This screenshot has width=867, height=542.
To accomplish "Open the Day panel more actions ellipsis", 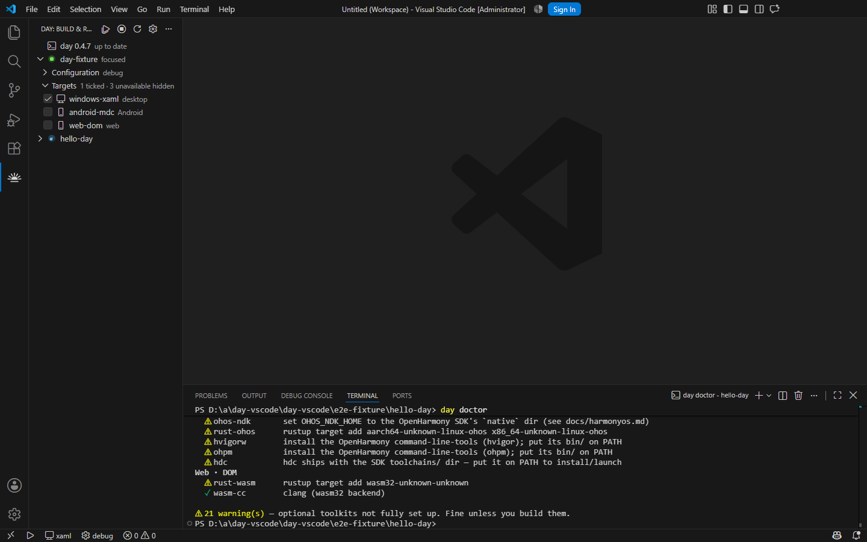I will (169, 29).
